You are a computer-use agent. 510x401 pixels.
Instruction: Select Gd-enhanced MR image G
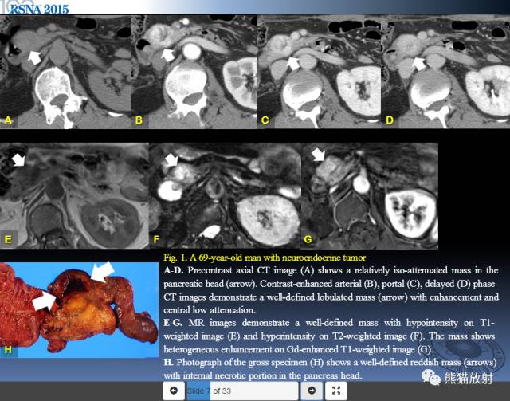[x=371, y=195]
